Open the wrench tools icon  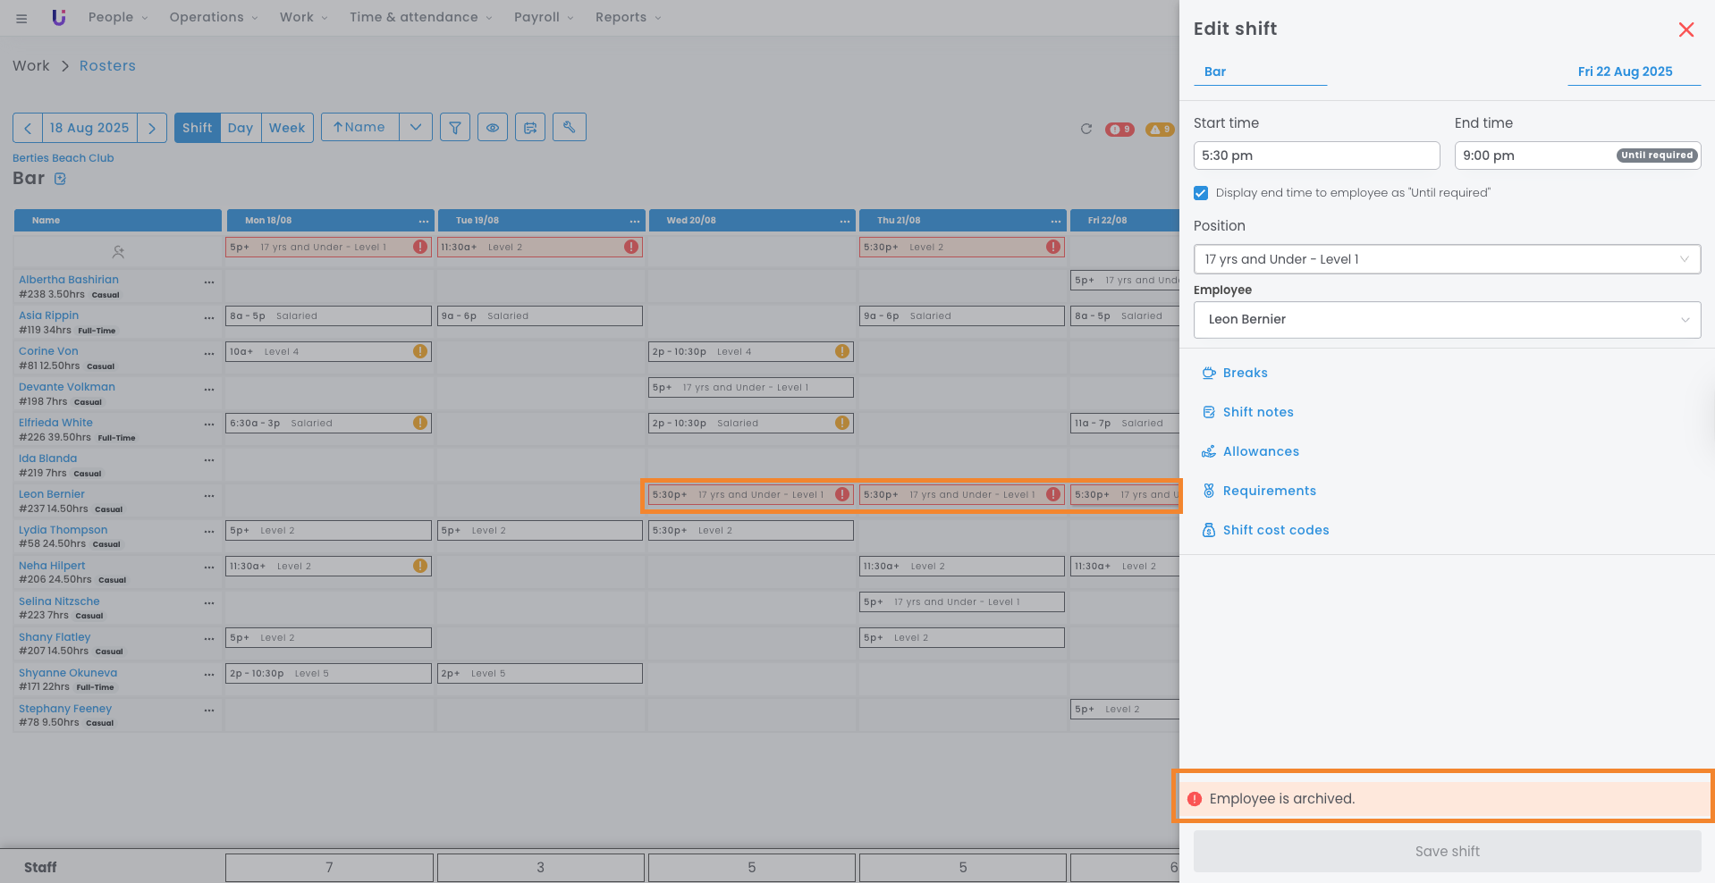[569, 127]
